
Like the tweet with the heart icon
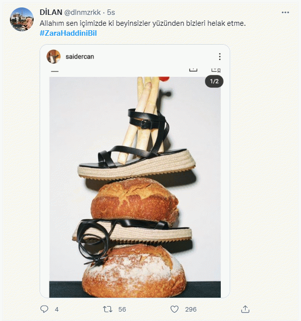[x=174, y=309]
